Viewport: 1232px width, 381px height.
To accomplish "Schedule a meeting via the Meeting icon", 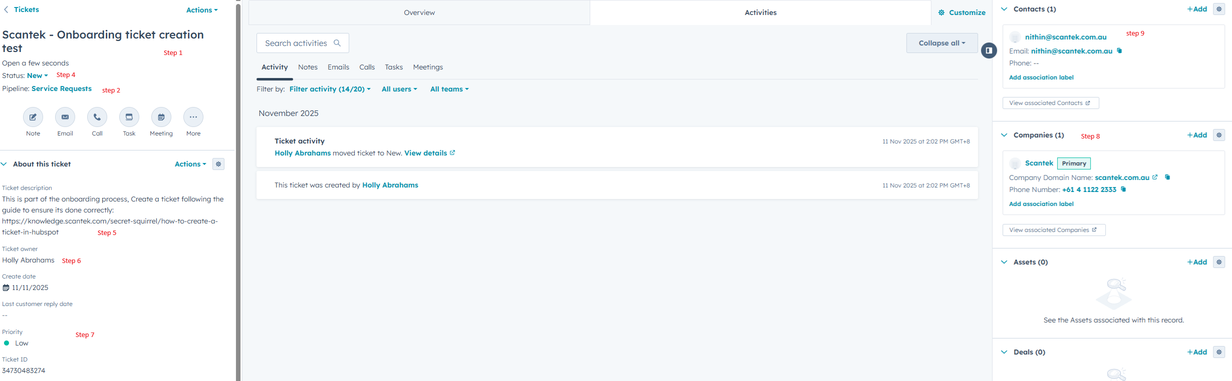I will pos(161,117).
